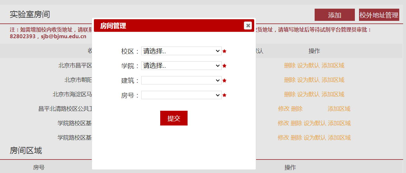Click 删除 in the 北京市昌平区 row
The height and width of the screenshot is (173, 406).
(x=290, y=65)
